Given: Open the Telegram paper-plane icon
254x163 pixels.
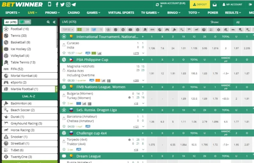Looking at the screenshot, I should tap(74, 4).
